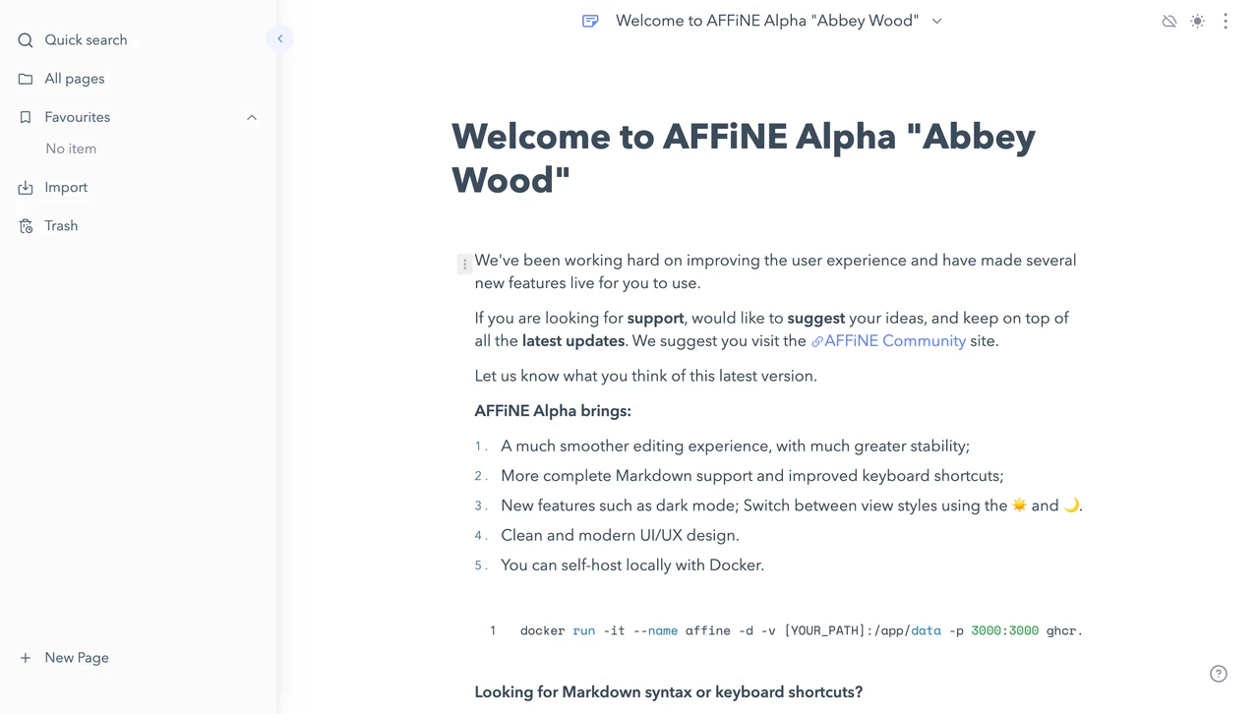Create a New Page

(65, 658)
